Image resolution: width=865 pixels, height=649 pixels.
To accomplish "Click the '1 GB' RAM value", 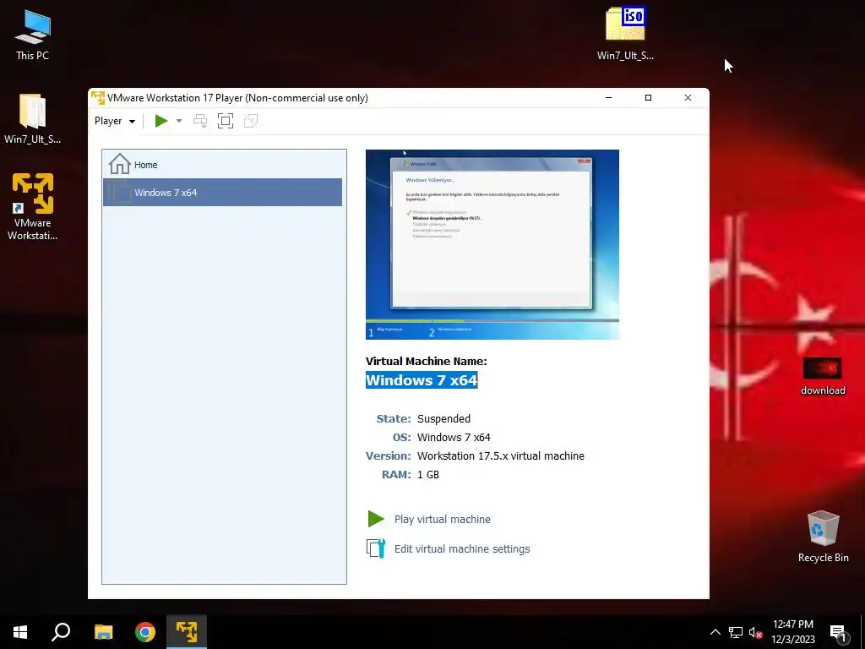I will (428, 475).
